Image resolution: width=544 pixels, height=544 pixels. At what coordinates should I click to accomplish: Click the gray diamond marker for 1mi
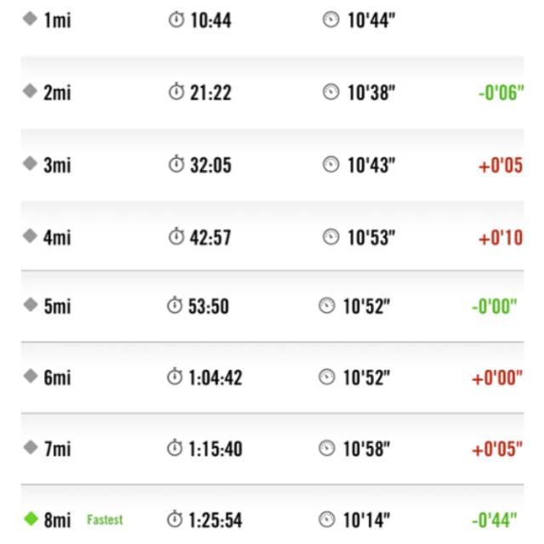pos(31,19)
